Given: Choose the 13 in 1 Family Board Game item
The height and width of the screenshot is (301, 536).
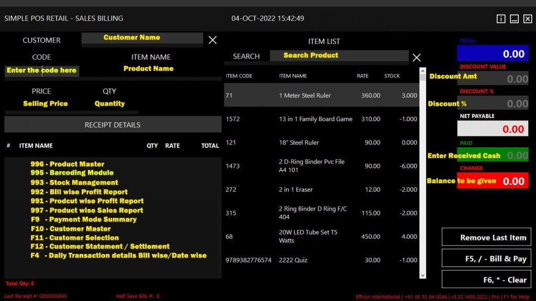Looking at the screenshot, I should [x=321, y=119].
